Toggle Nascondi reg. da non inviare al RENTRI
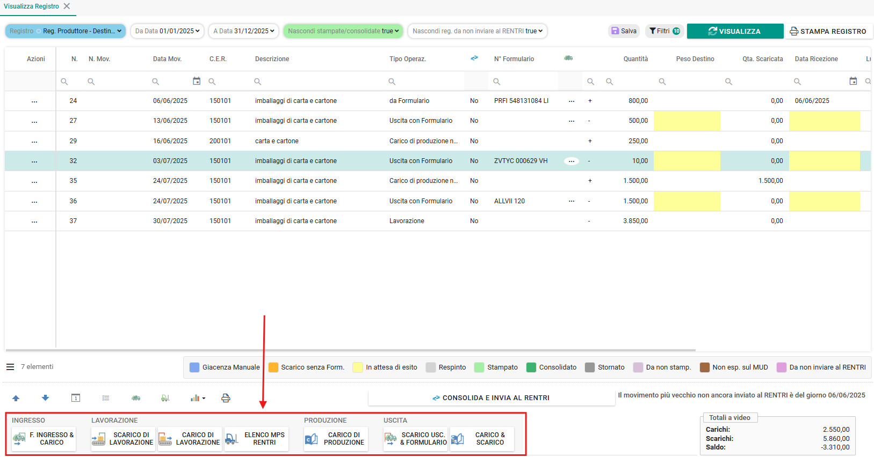The width and height of the screenshot is (874, 457). click(x=478, y=31)
